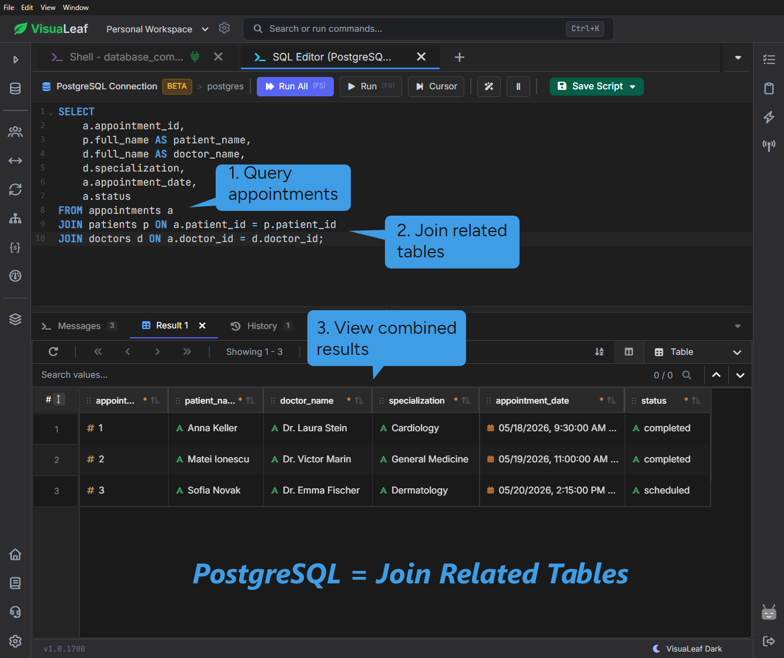Open the Table view mode dropdown
This screenshot has height=658, width=784.
(x=698, y=352)
